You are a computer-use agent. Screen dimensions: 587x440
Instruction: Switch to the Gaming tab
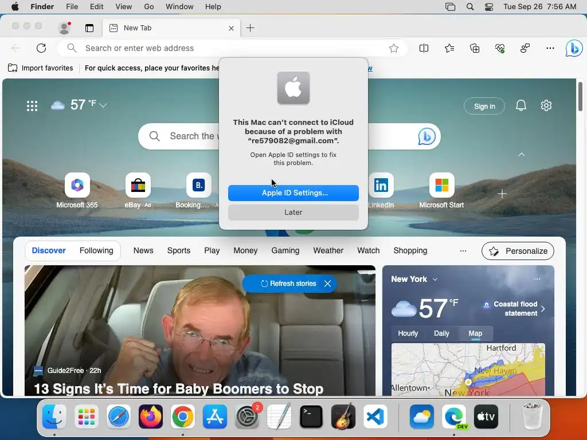(x=285, y=250)
